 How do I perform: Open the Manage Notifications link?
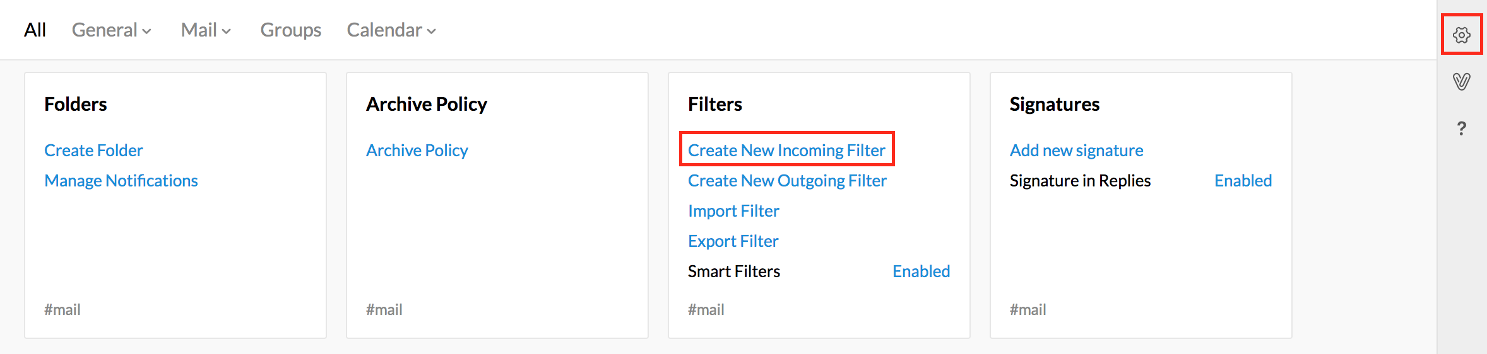coord(121,181)
